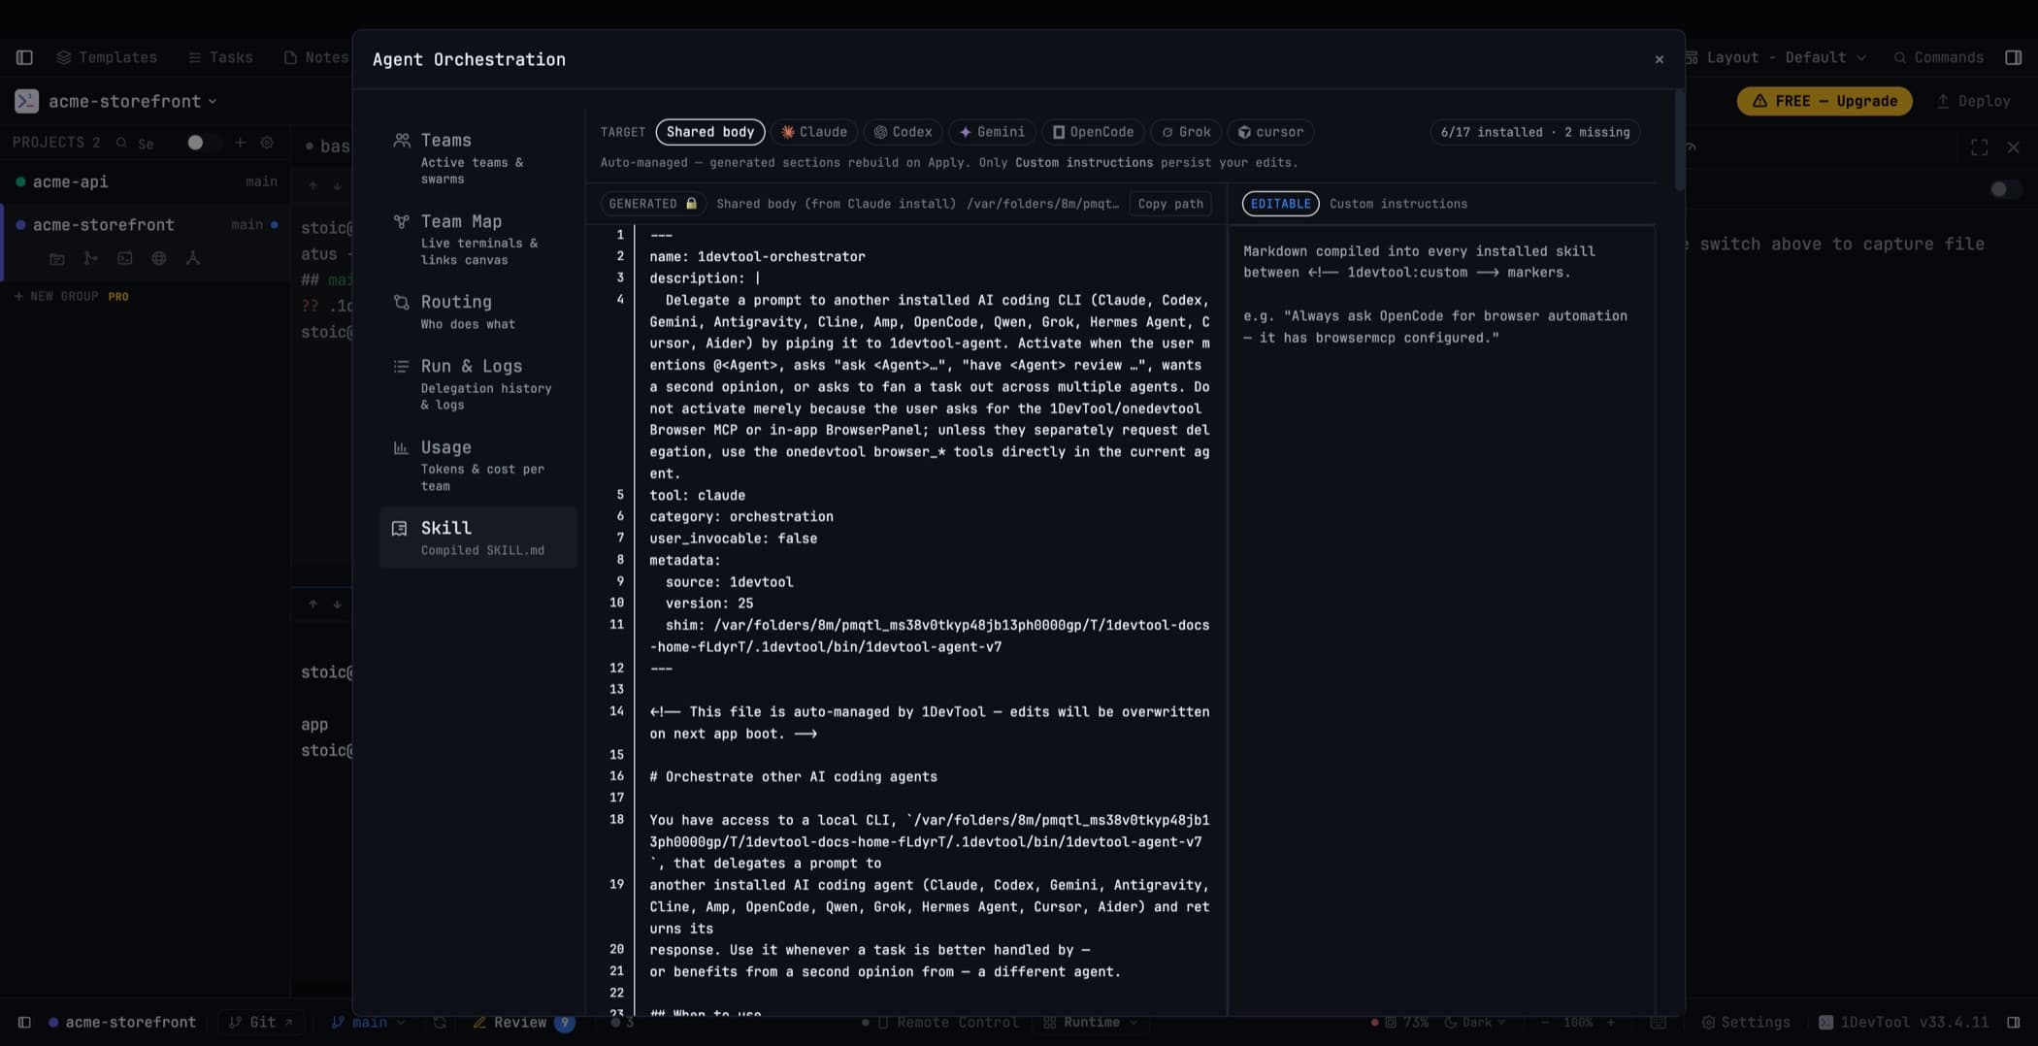The height and width of the screenshot is (1046, 2038).
Task: Open the Tasks tab in top bar
Action: pos(220,57)
